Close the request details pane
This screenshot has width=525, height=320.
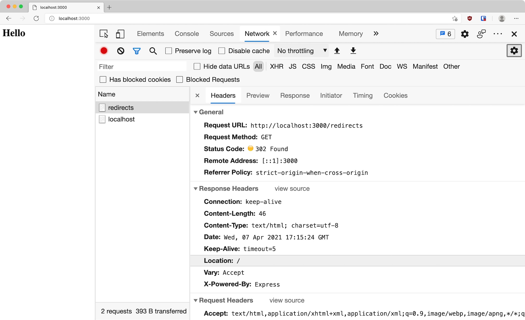tap(197, 95)
